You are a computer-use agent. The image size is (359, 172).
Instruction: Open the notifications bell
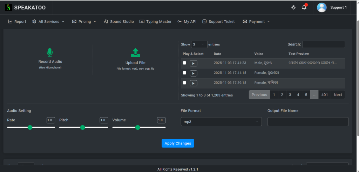tap(304, 7)
